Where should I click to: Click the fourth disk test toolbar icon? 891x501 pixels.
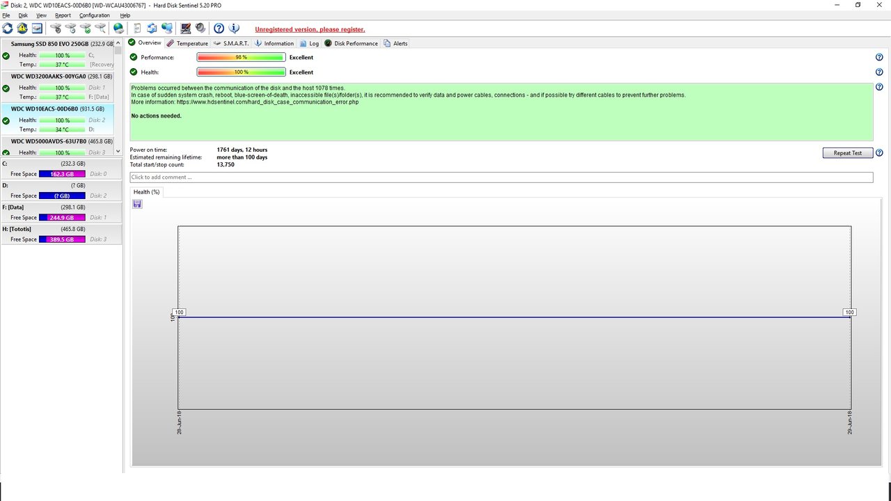point(100,29)
